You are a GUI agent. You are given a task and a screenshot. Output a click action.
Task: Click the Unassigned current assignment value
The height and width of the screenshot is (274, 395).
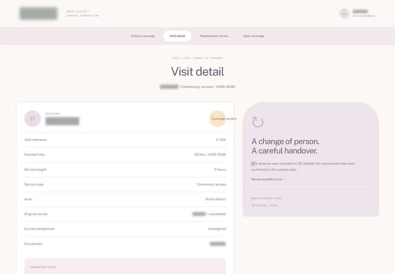217,229
